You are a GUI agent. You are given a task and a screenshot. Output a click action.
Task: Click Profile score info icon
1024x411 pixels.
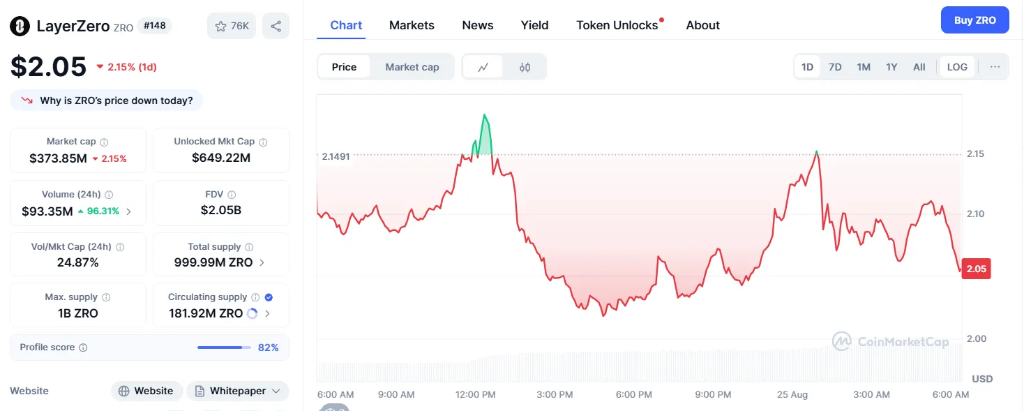[83, 348]
